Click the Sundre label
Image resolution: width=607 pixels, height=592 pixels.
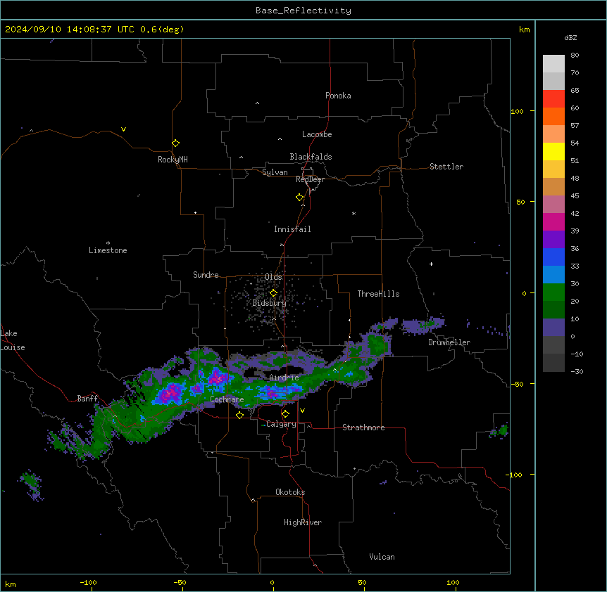[x=206, y=275]
